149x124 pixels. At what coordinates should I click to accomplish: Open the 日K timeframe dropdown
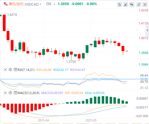pyautogui.click(x=51, y=4)
